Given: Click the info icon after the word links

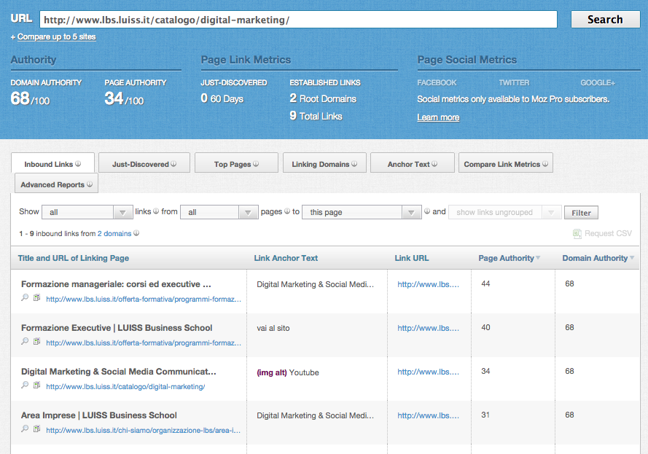Looking at the screenshot, I should tap(156, 211).
